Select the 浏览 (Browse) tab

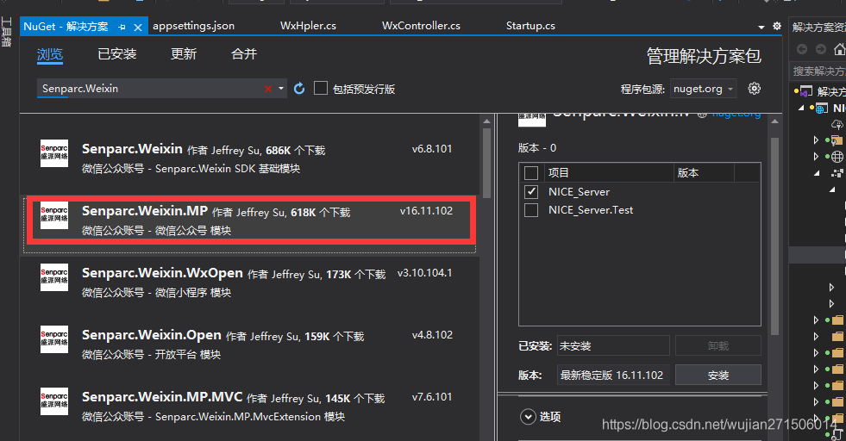[50, 54]
